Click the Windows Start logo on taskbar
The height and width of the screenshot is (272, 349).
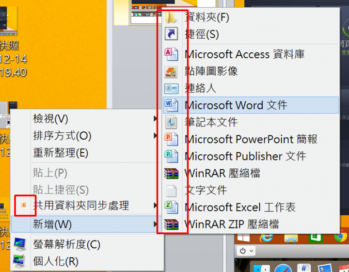click(243, 238)
